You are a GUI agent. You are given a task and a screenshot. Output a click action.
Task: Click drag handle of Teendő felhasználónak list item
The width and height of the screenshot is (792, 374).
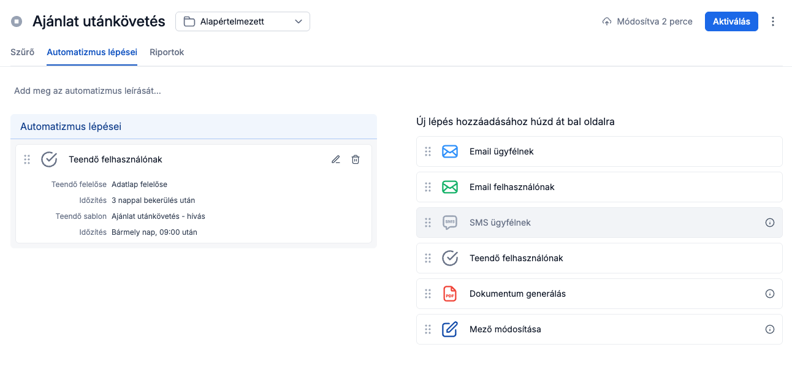pyautogui.click(x=428, y=258)
